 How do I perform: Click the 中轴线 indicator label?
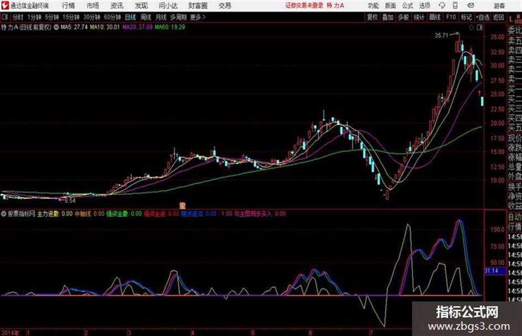click(83, 214)
